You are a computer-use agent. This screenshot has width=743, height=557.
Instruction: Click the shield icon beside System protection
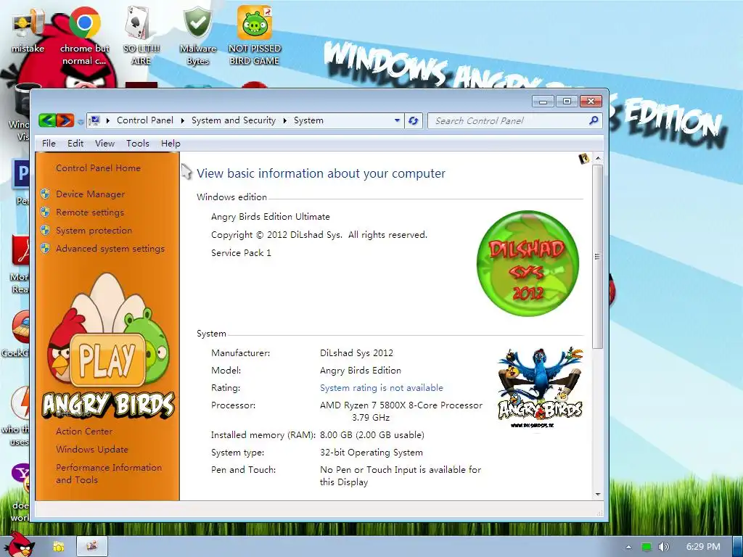tap(45, 230)
